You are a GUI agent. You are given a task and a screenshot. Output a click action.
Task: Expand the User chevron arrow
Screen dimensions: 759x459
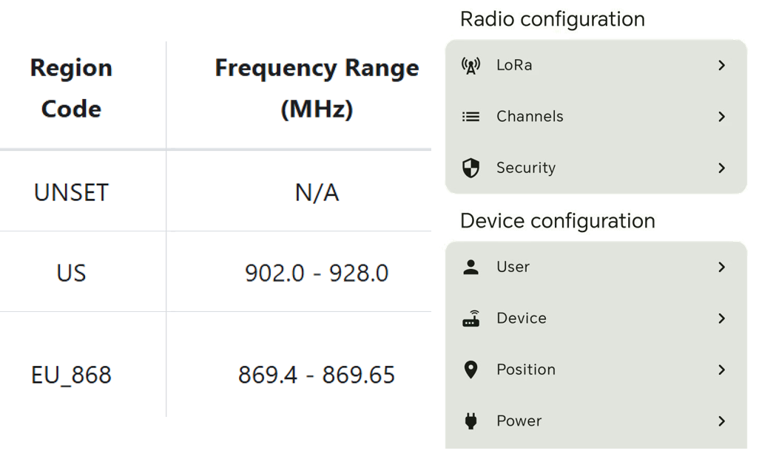[x=721, y=267]
